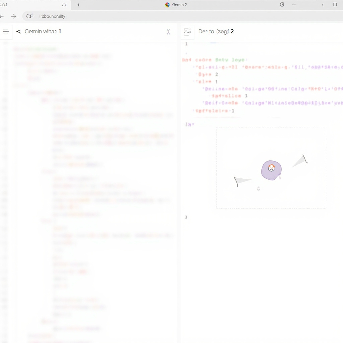Select the Gemin wihar 1 title
Viewport: 343px width, 343px height.
click(43, 31)
